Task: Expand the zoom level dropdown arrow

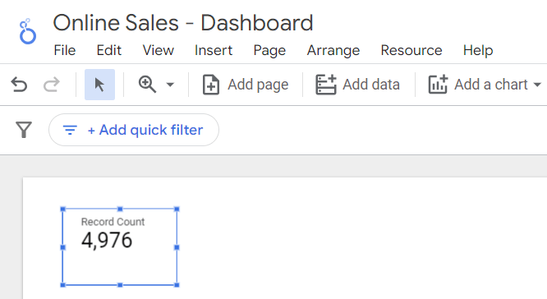Action: pyautogui.click(x=170, y=85)
